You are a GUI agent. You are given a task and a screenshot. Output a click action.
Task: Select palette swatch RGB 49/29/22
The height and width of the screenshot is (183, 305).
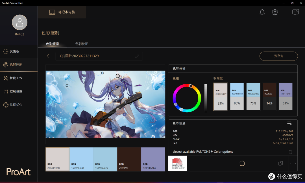(129, 160)
